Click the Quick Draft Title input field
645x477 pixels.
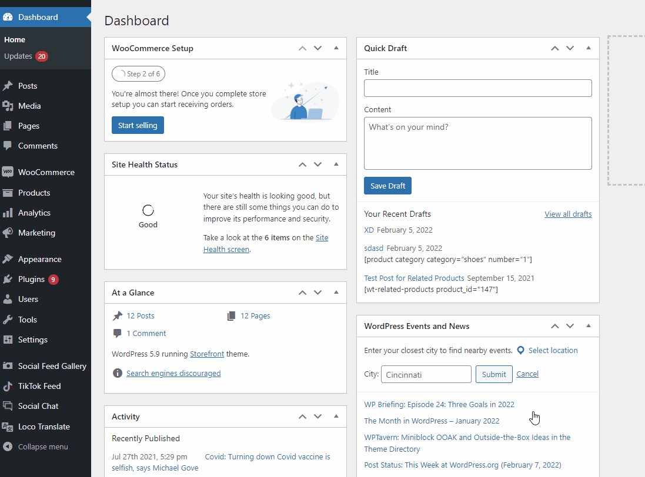click(477, 88)
